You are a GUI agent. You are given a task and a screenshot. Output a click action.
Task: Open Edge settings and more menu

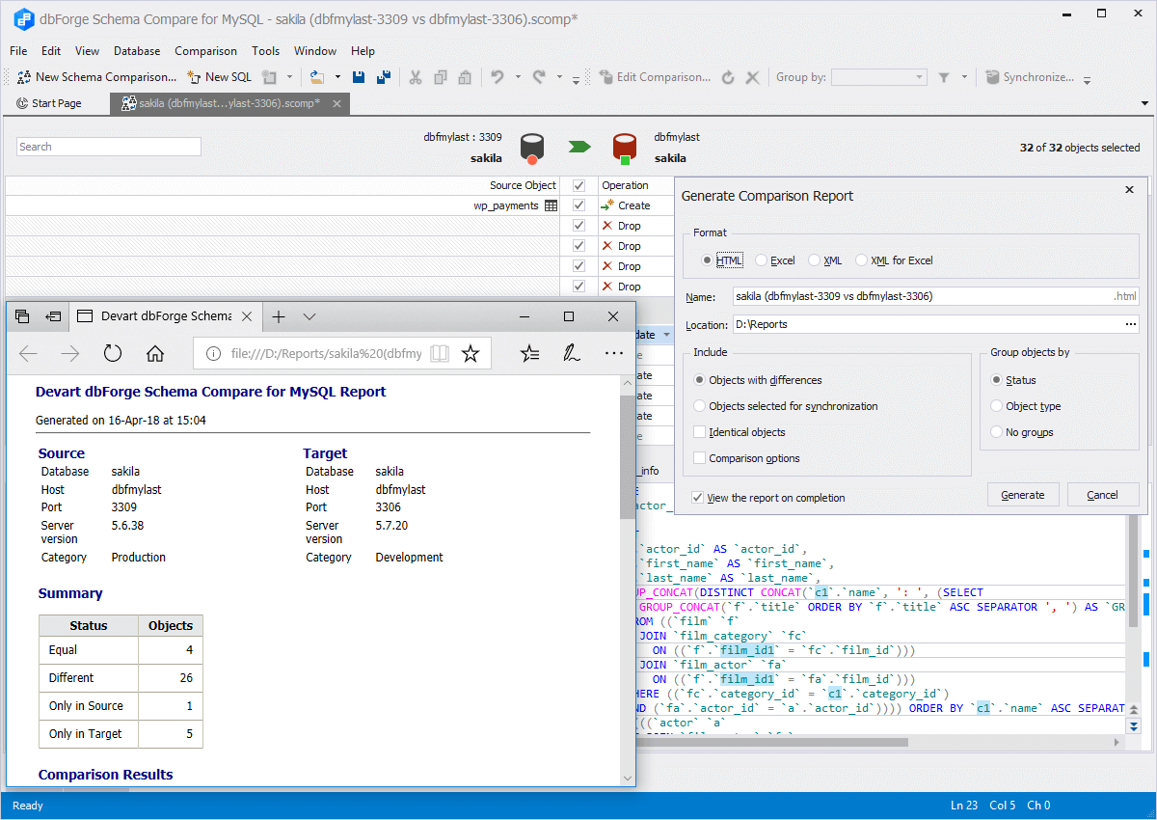pos(614,353)
